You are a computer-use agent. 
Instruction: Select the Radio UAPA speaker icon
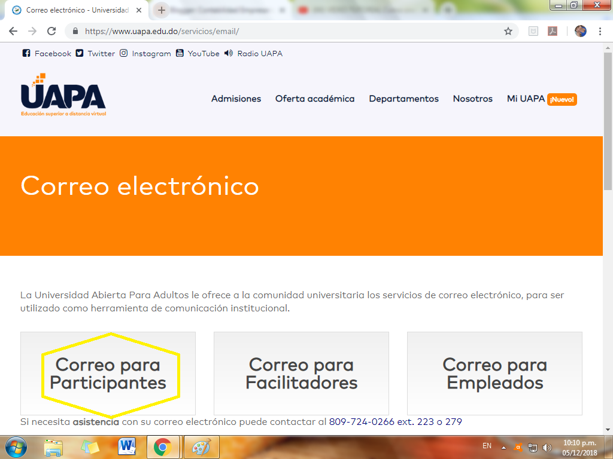pos(227,53)
